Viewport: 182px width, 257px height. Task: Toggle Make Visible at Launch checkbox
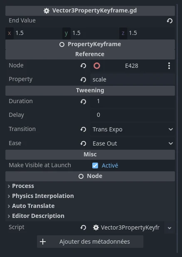(x=95, y=166)
